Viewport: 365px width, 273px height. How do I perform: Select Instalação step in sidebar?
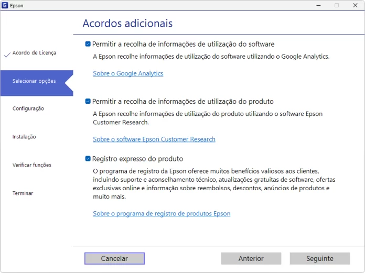(24, 137)
